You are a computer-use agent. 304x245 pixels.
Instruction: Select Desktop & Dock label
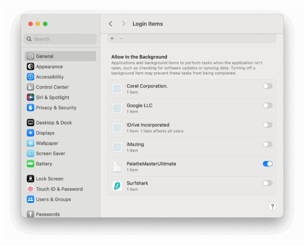[x=54, y=122]
